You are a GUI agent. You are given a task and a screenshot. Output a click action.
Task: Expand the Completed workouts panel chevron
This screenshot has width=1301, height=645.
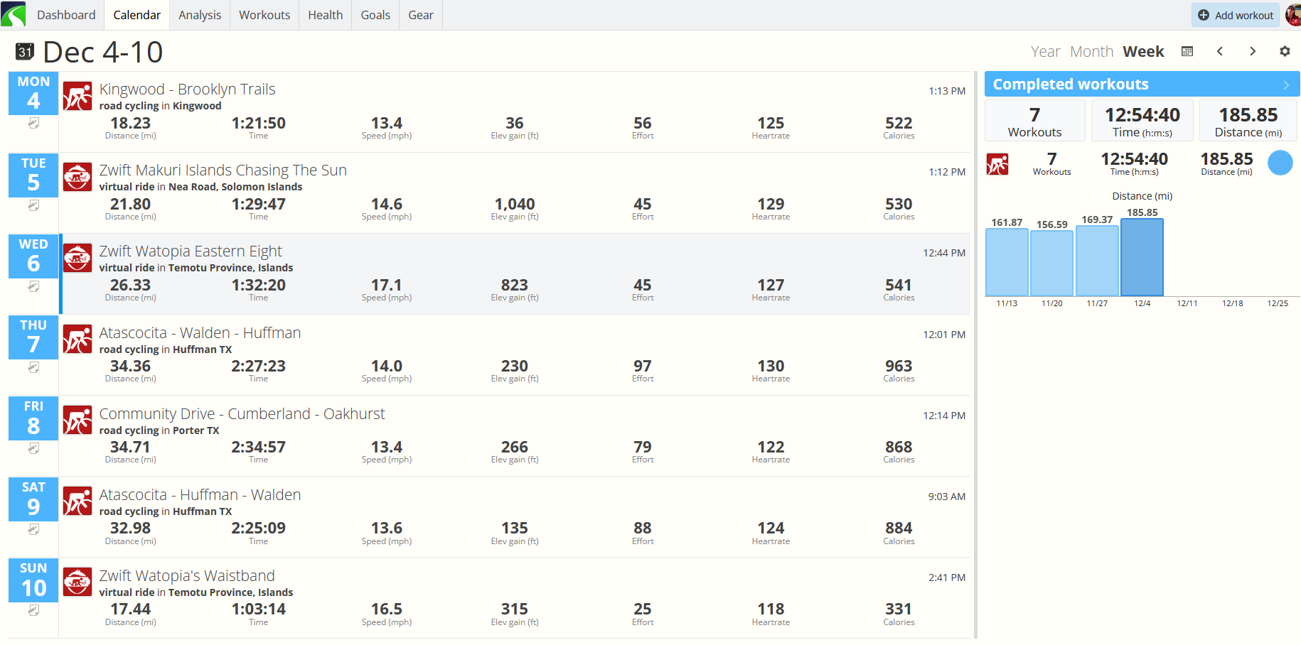[x=1286, y=85]
